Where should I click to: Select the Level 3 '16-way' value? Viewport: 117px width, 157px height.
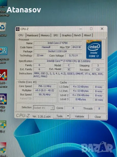[99, 100]
